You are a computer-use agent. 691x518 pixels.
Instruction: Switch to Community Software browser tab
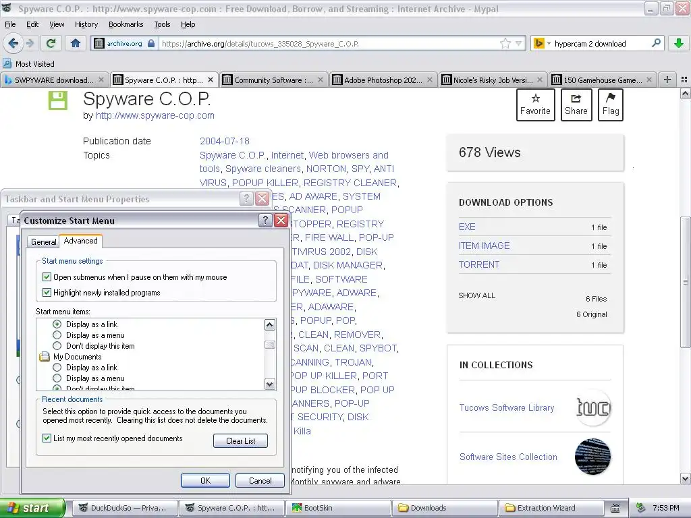[274, 80]
